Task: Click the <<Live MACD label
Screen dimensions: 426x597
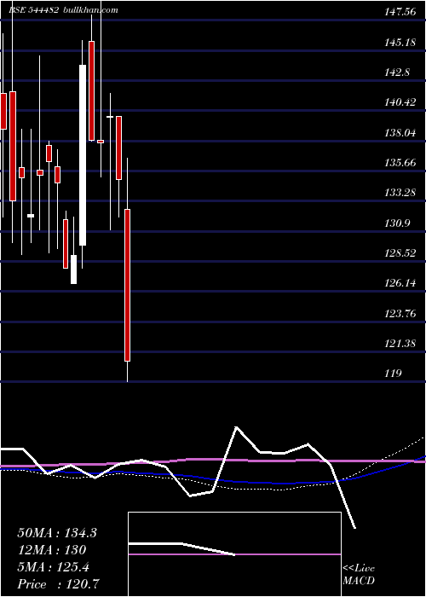Action: [359, 575]
